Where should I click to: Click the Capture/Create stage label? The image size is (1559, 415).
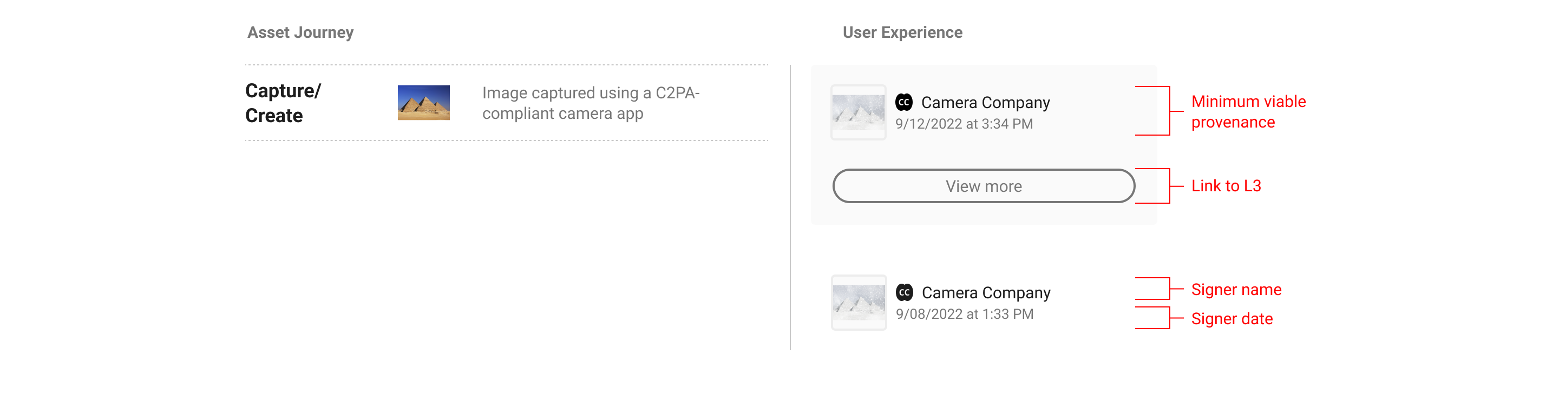point(283,103)
